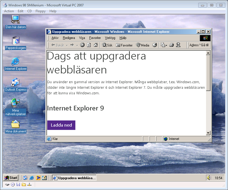Click Klar status bar text
Viewport: 228px width, 190px height.
(x=55, y=139)
